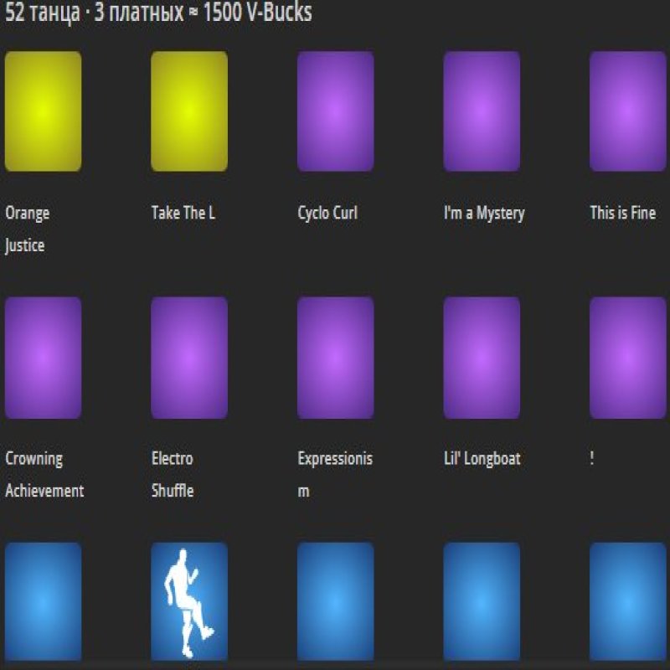Select the blue card right of the dancing figure

(336, 600)
